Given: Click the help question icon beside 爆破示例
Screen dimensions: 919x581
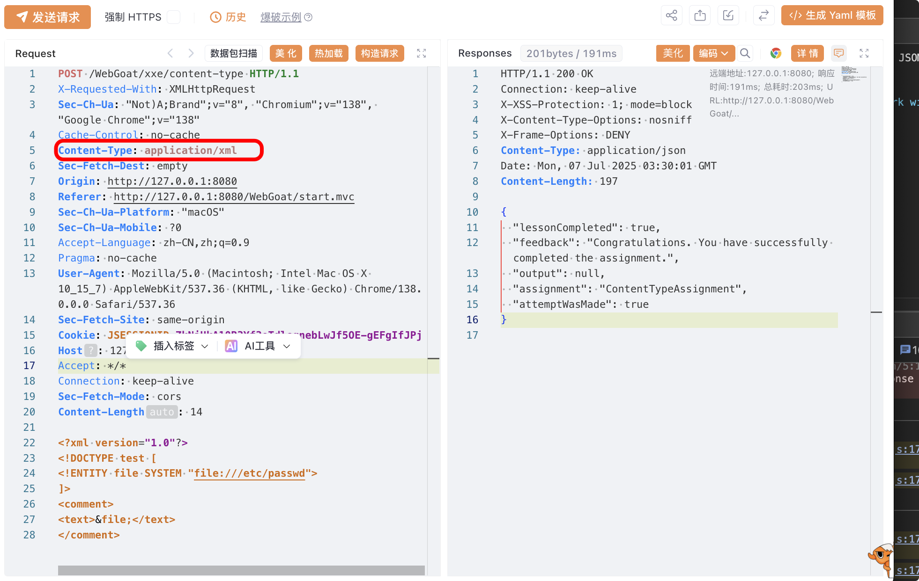Looking at the screenshot, I should tap(308, 17).
